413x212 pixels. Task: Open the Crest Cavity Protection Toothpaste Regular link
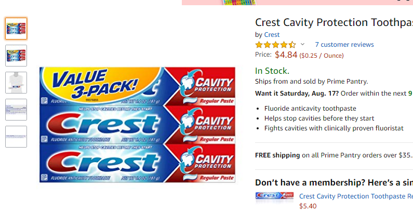click(x=356, y=196)
